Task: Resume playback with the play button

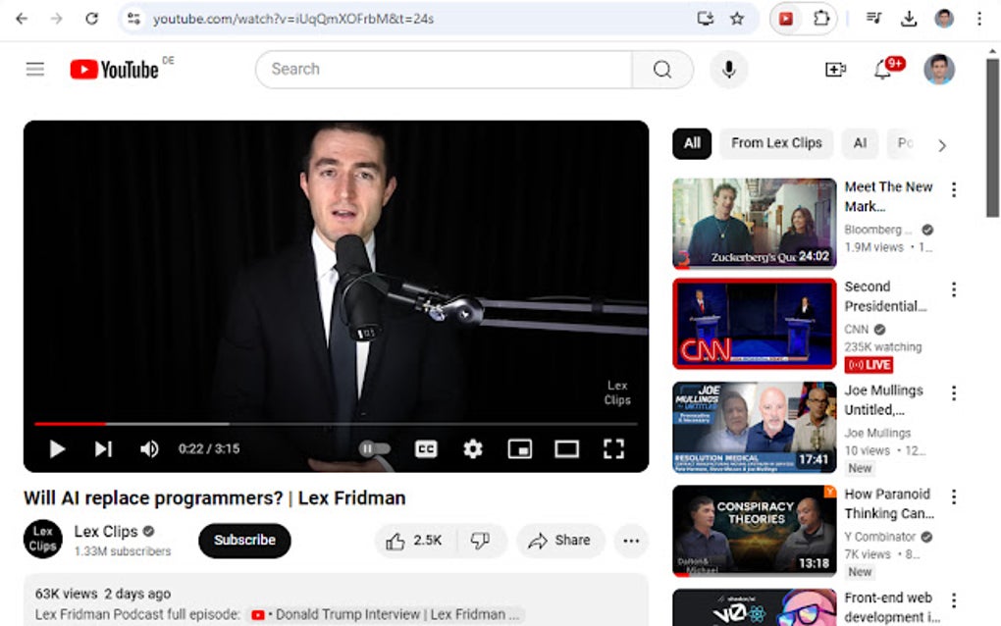Action: pyautogui.click(x=57, y=448)
